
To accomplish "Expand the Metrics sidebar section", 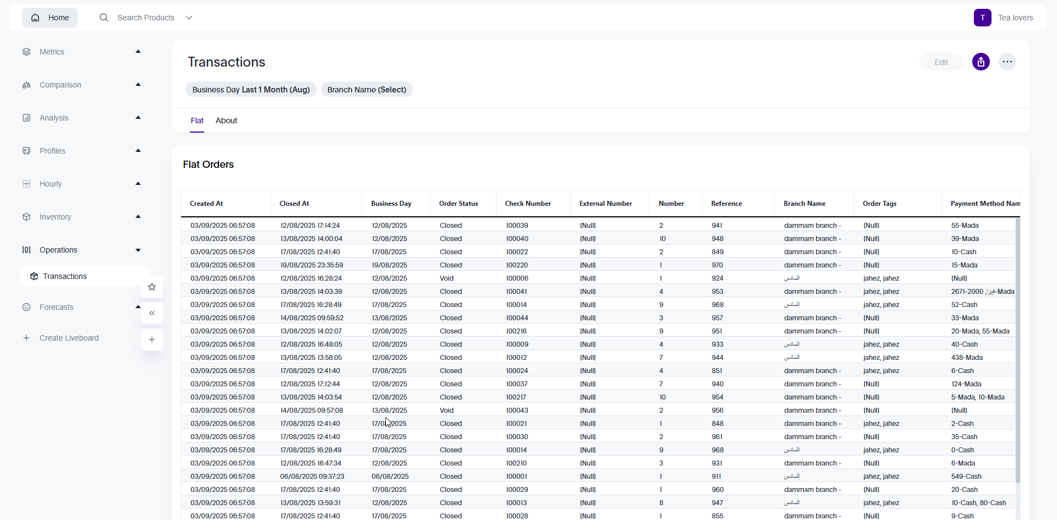I will pyautogui.click(x=138, y=52).
